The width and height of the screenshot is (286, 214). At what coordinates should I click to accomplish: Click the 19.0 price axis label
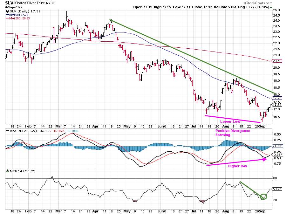(276, 81)
